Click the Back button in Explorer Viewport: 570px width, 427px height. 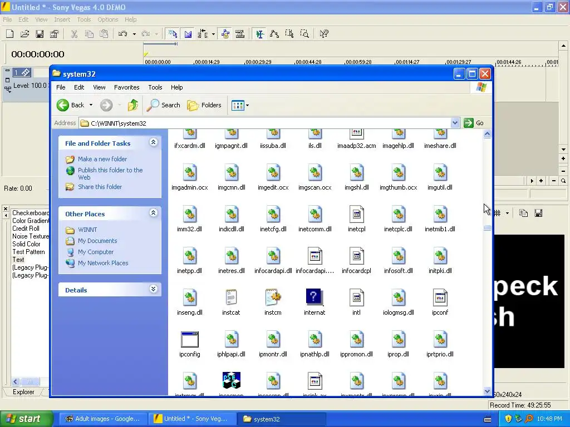click(x=71, y=105)
